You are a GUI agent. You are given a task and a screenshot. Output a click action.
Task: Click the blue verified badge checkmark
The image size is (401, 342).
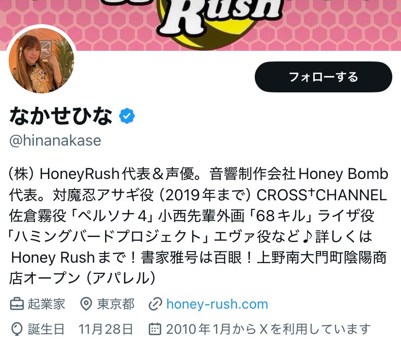point(127,116)
